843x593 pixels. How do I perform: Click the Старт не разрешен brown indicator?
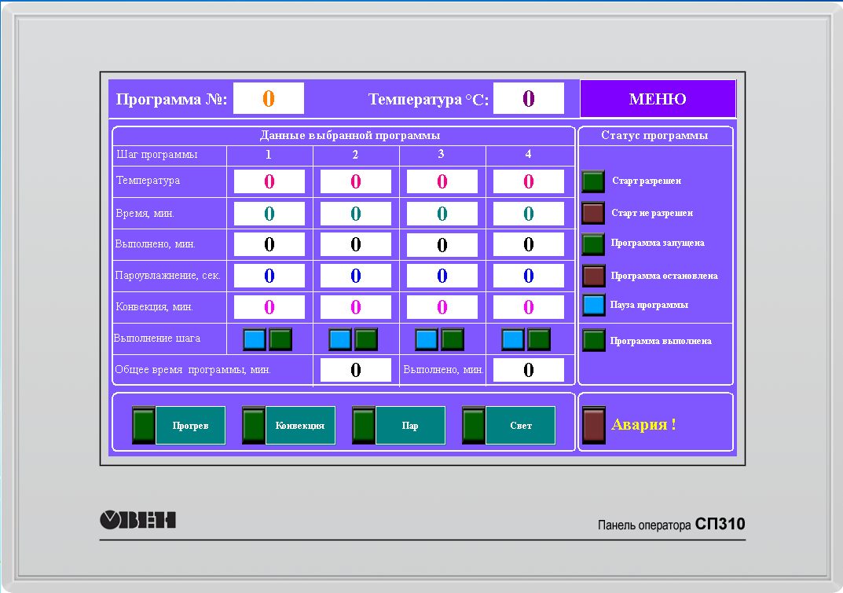tap(593, 213)
